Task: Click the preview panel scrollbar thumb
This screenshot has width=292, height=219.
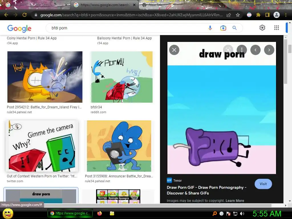Action: [x=285, y=62]
